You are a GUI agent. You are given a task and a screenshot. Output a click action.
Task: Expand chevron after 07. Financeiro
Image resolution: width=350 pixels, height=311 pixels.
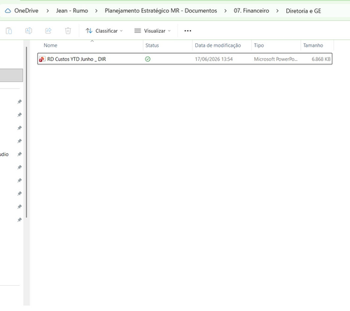tap(277, 10)
